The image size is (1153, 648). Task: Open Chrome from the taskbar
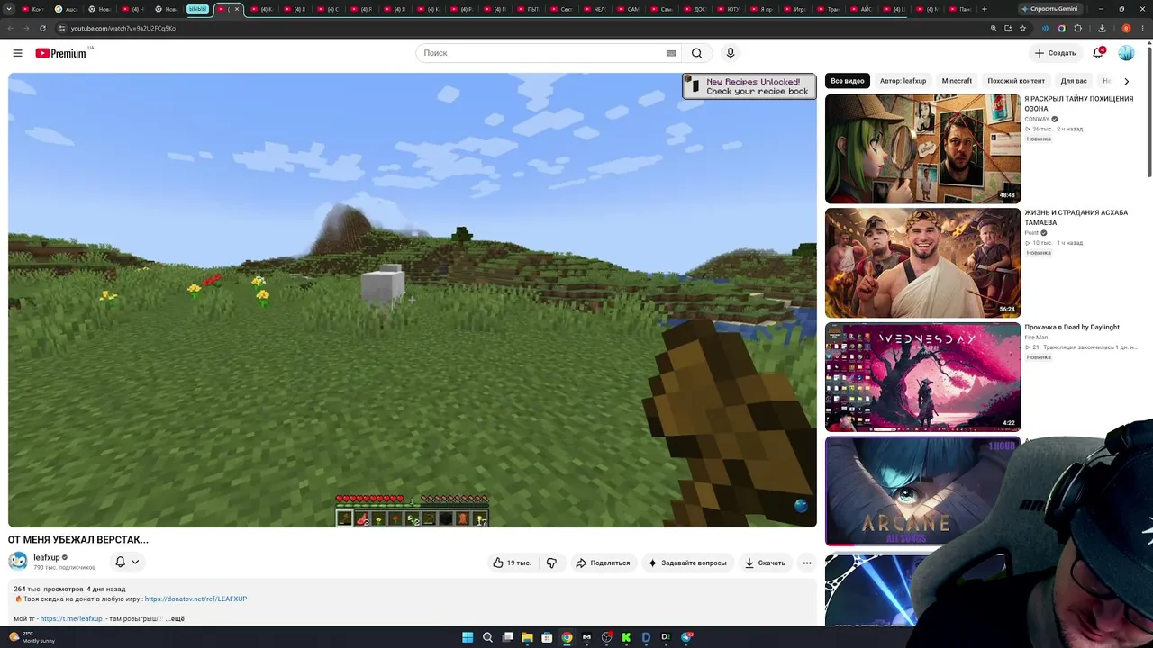click(567, 637)
